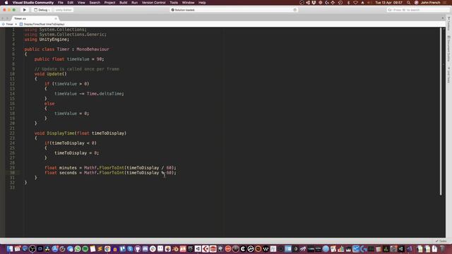The height and width of the screenshot is (254, 452).
Task: Open the Unity Editor target dropdown
Action: coord(63,10)
